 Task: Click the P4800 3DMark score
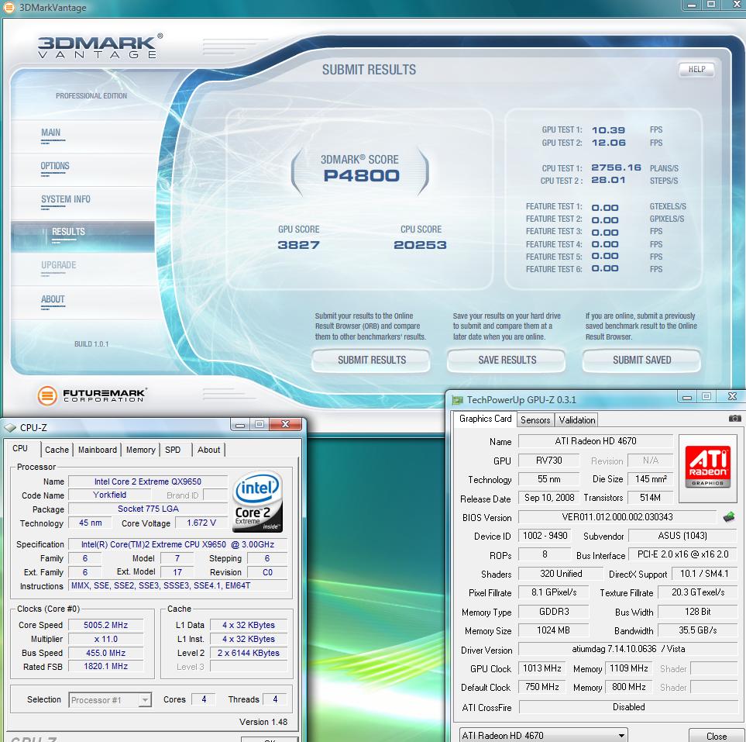coord(361,176)
